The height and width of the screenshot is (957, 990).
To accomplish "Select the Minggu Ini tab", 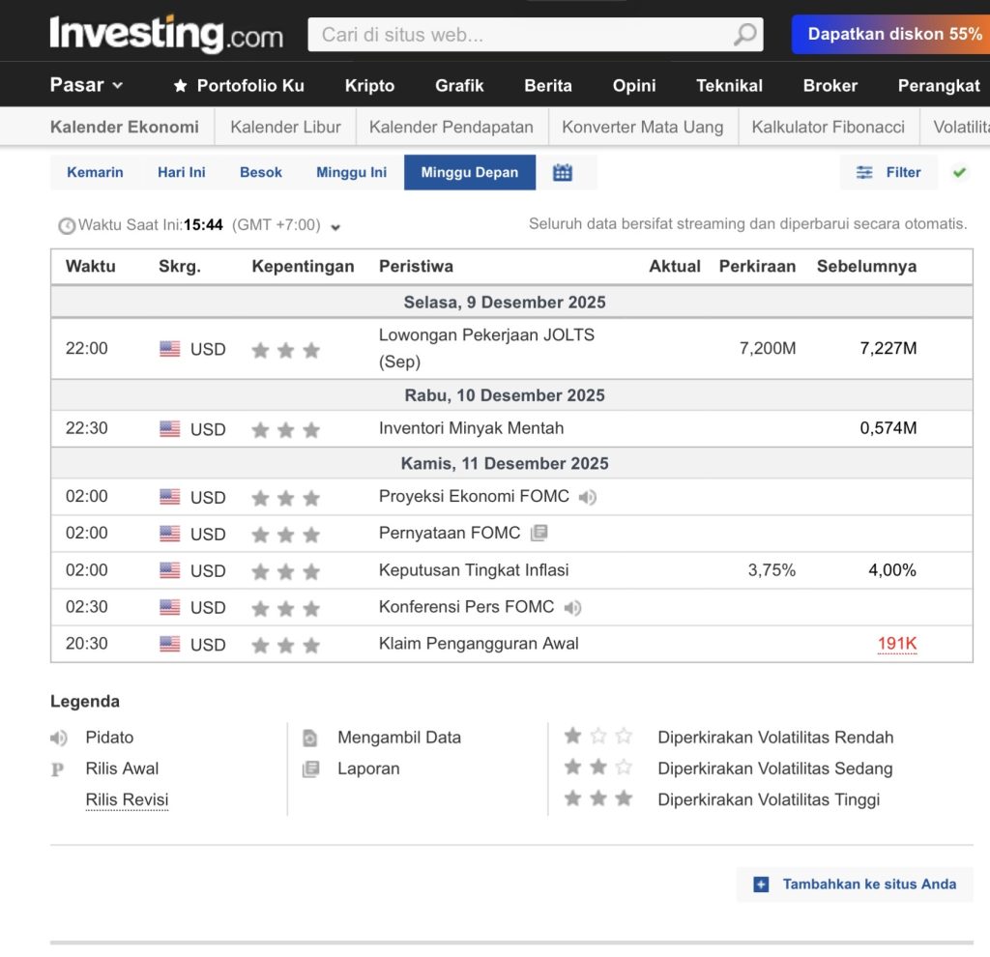I will coord(351,172).
